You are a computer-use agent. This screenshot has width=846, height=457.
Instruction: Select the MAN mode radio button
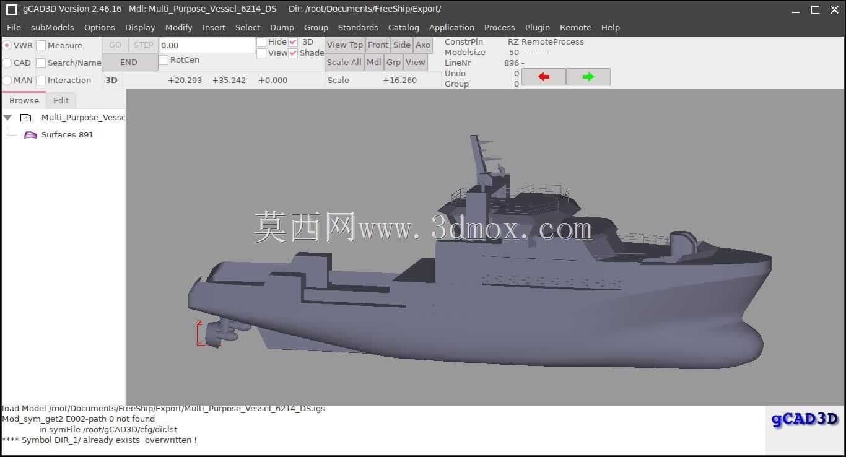coord(7,80)
